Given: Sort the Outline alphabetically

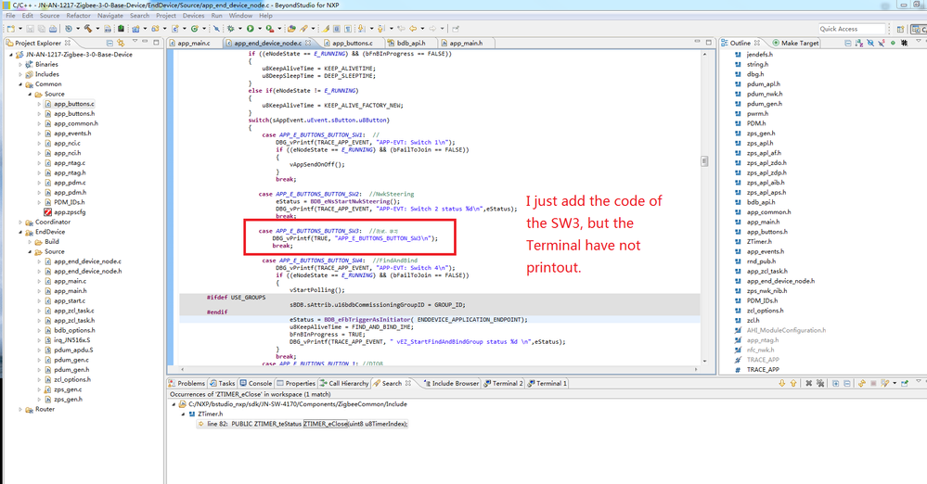Looking at the screenshot, I should coord(859,44).
